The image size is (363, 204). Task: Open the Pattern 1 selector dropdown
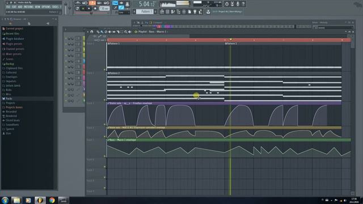pos(145,11)
